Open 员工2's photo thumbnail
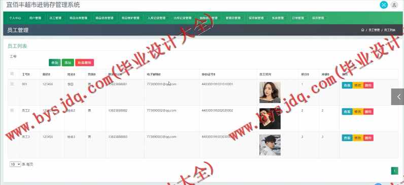The width and height of the screenshot is (404, 185). click(270, 119)
